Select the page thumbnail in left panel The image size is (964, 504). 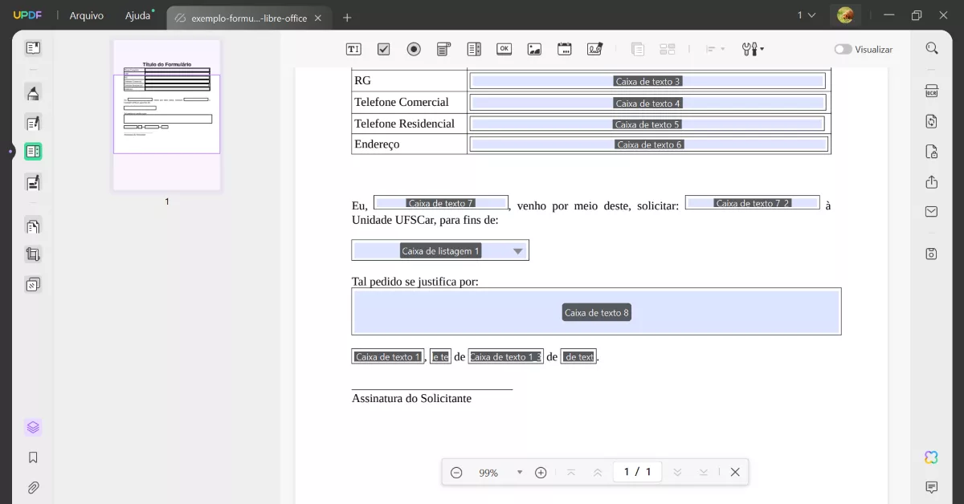coord(166,112)
